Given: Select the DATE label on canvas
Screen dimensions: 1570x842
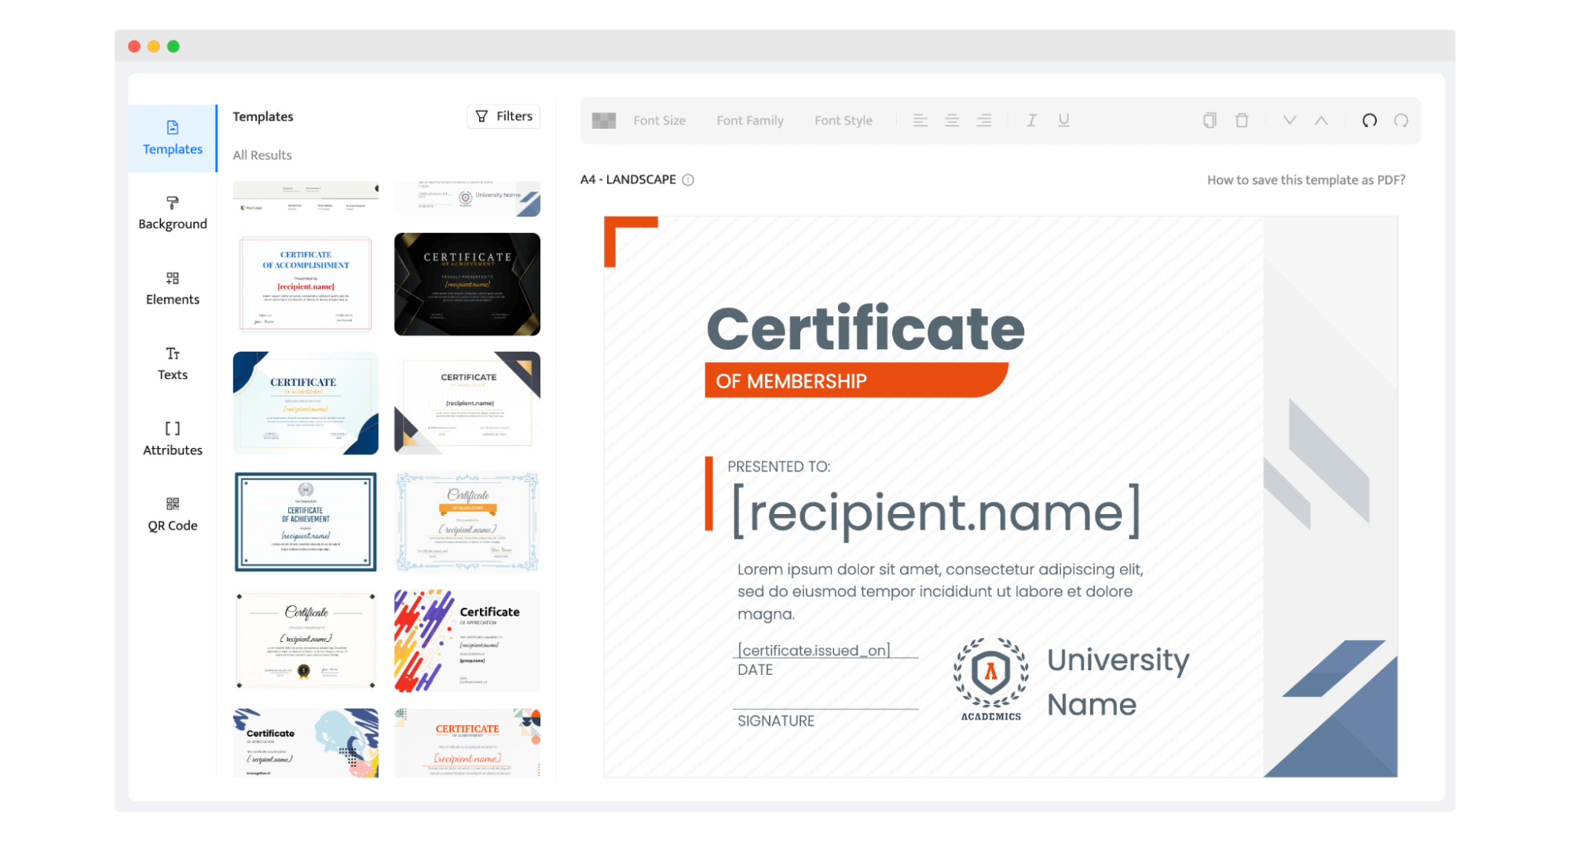Looking at the screenshot, I should [x=755, y=669].
